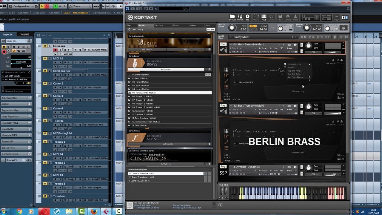This screenshot has height=215, width=382.
Task: Select 09. Trumpet Ensemble Multi.nki file
Action: (x=170, y=107)
